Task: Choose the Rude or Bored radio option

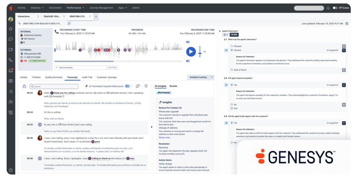Action: (x=232, y=70)
